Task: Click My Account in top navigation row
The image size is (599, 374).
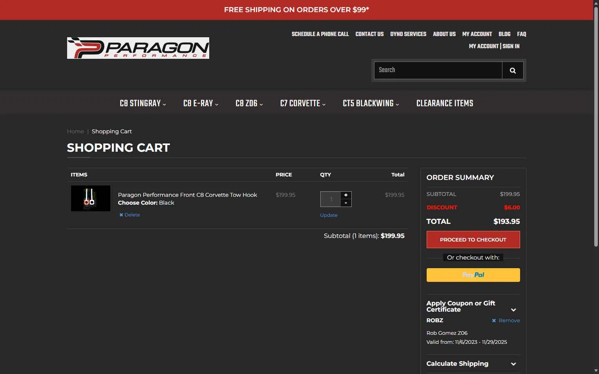Action: pyautogui.click(x=477, y=34)
